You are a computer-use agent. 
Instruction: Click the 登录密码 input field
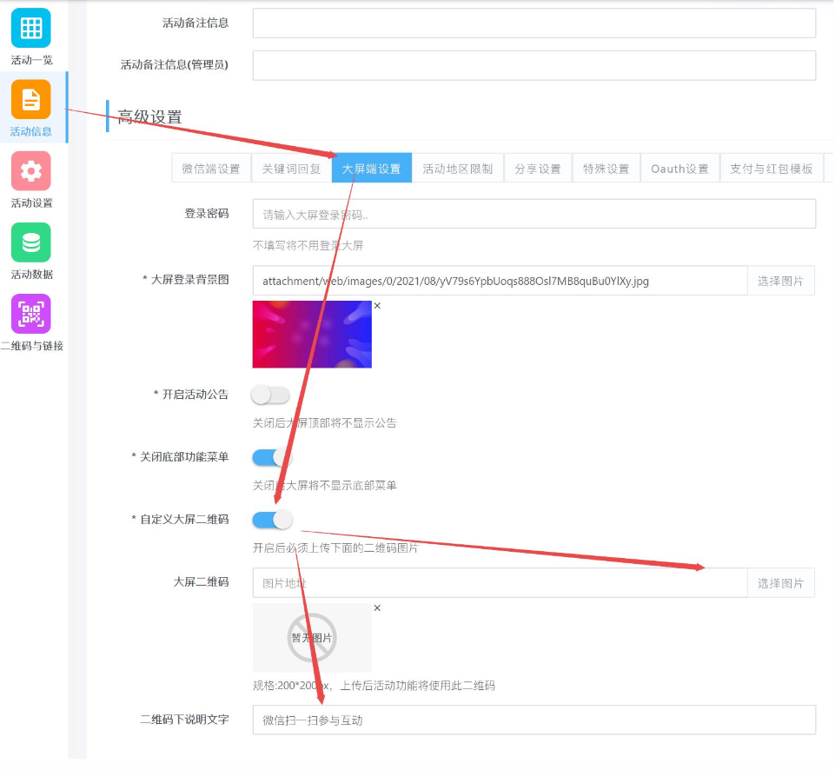(534, 214)
